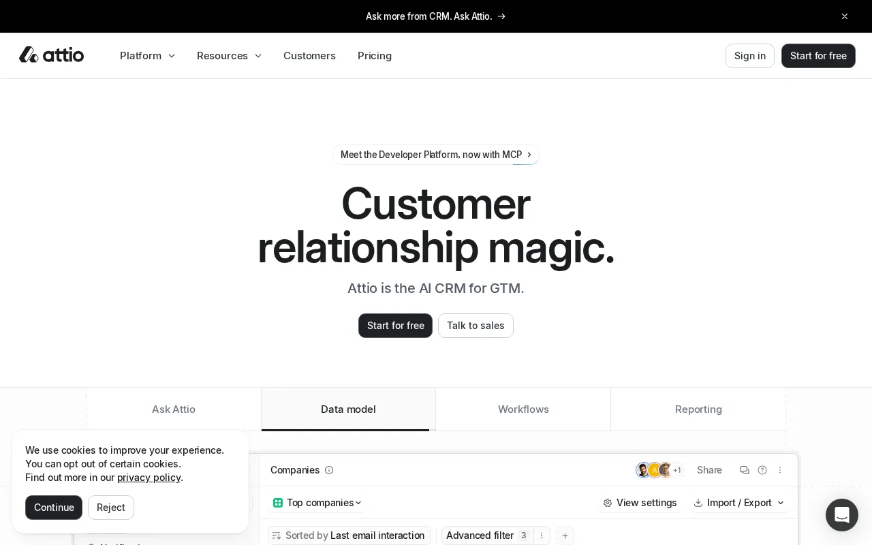Click Start for free in the header
The height and width of the screenshot is (545, 872).
click(x=818, y=56)
